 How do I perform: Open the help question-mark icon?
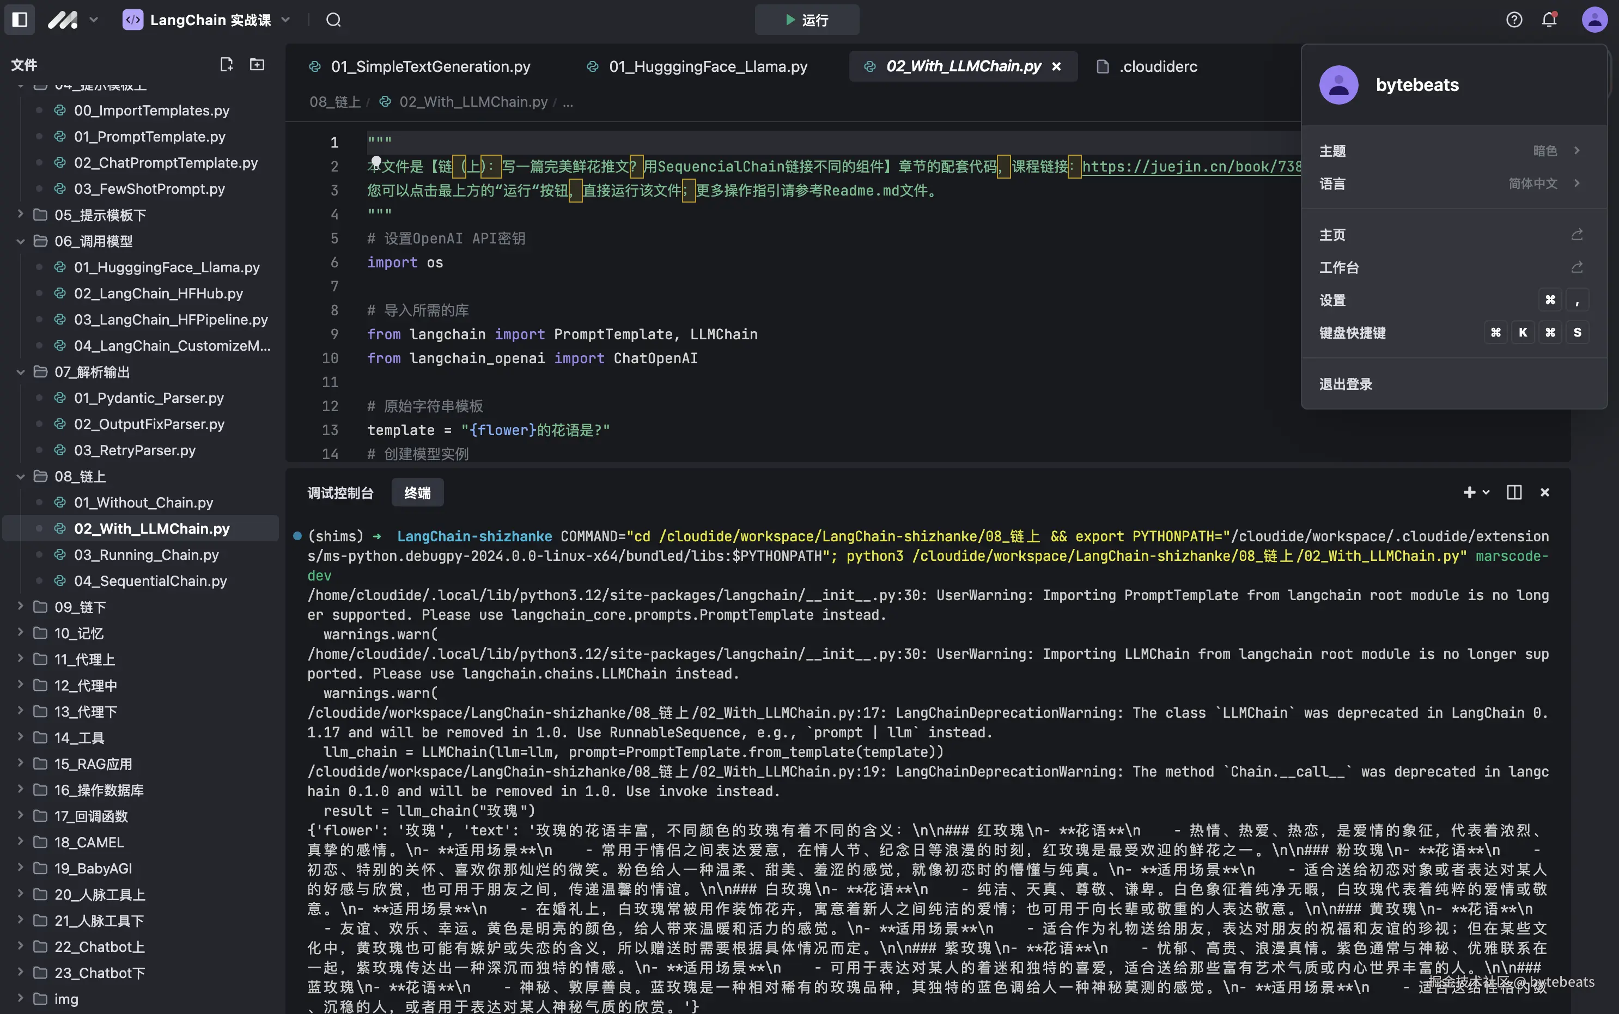point(1514,20)
